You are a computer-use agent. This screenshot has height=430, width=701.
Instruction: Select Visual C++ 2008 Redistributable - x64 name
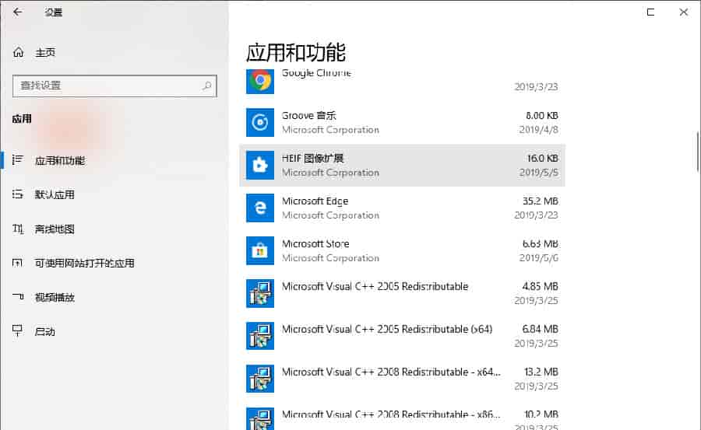click(391, 372)
